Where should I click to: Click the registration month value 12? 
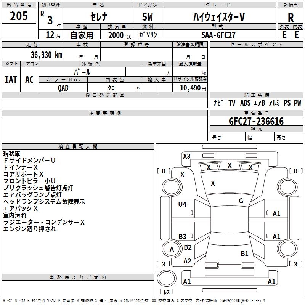pyautogui.click(x=50, y=35)
